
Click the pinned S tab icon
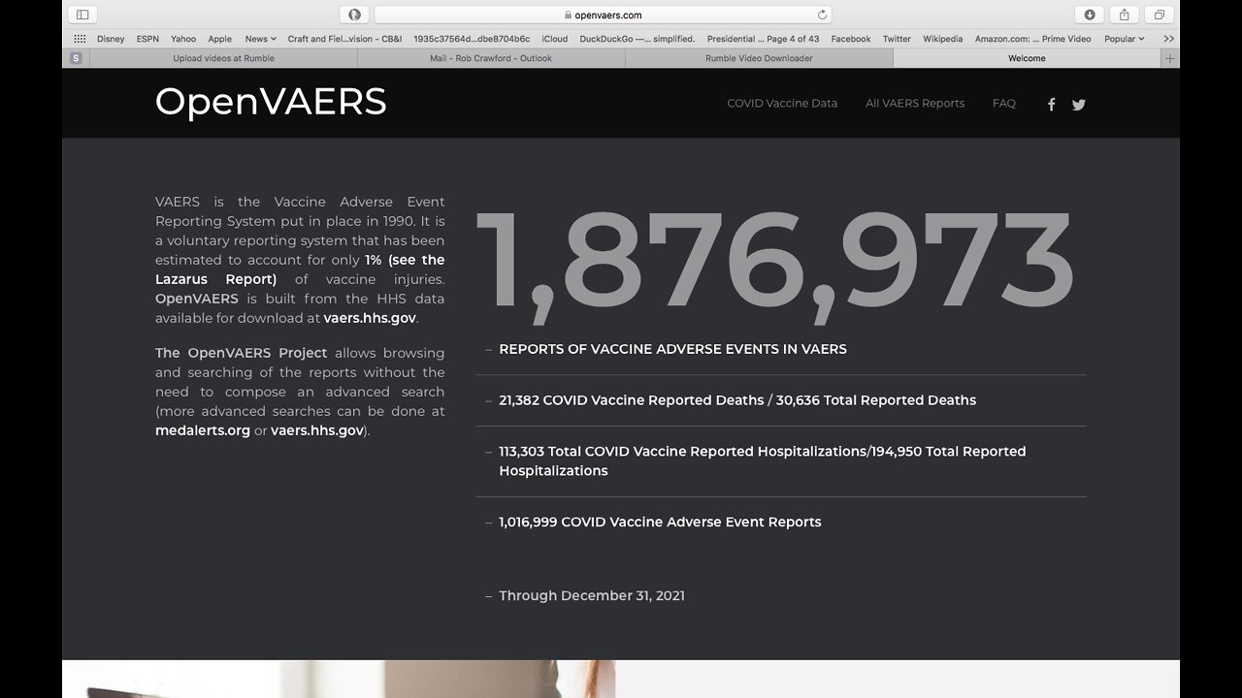tap(76, 58)
